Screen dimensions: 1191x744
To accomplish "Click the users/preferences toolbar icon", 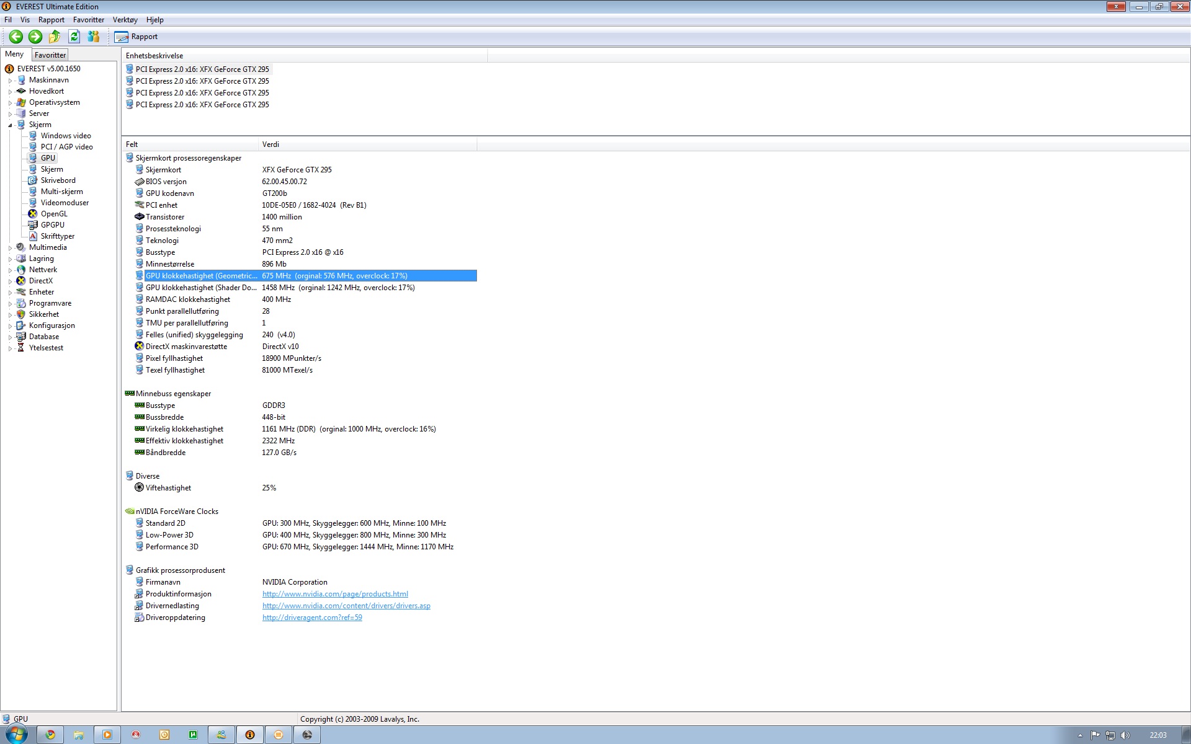I will click(94, 37).
